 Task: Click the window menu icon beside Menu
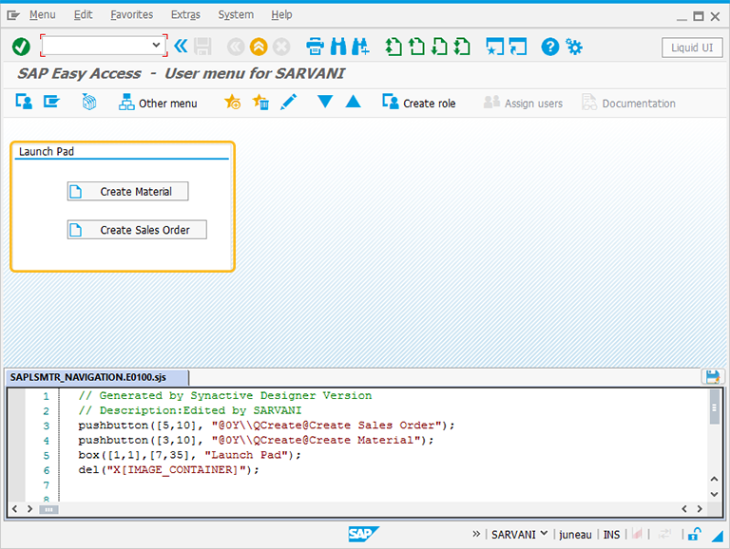point(13,15)
